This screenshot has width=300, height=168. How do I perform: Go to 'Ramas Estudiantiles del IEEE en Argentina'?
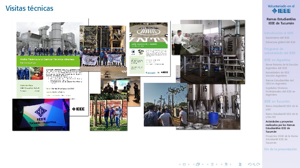(280, 82)
